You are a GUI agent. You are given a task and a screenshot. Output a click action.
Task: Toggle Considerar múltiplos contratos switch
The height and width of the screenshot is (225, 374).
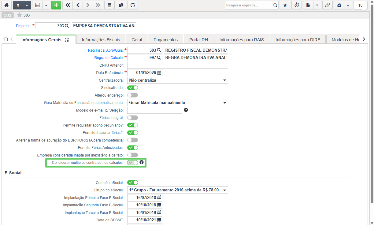point(133,163)
